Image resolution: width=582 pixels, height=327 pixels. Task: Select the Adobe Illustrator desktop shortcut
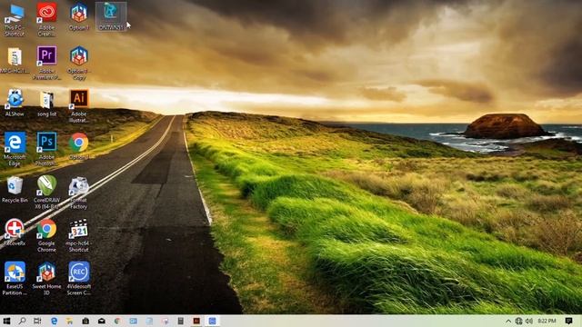coord(79,106)
